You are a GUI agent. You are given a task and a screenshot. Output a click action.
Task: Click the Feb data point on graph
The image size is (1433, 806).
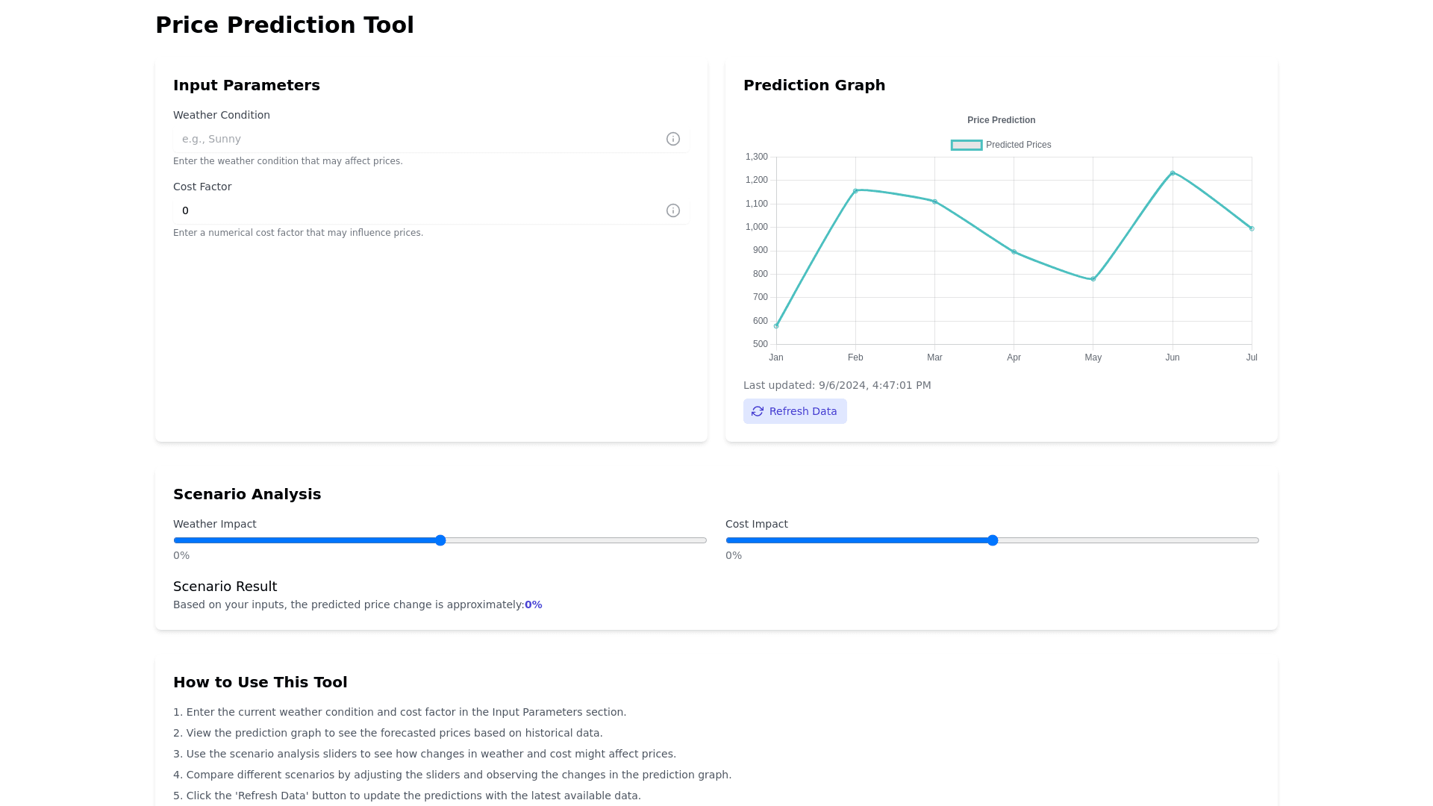tap(855, 191)
